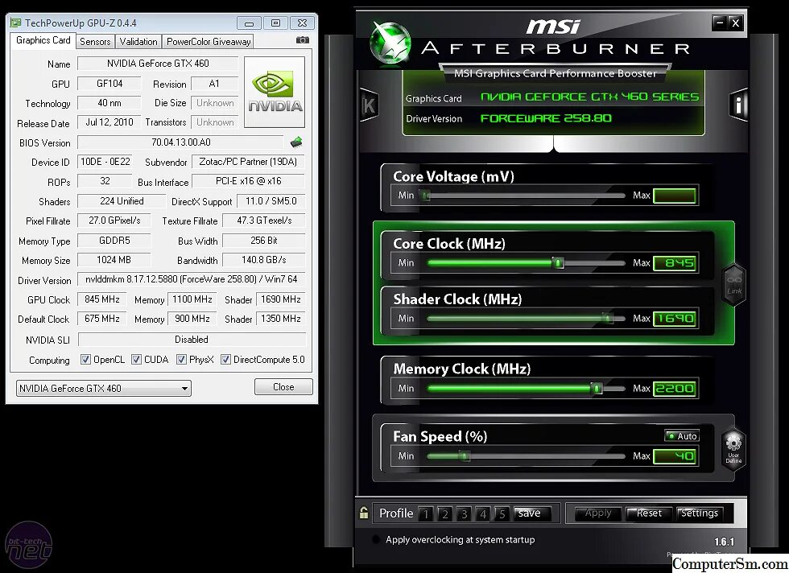Click the Memory Clock value box 2200
Screen dimensions: 789x573
point(675,388)
